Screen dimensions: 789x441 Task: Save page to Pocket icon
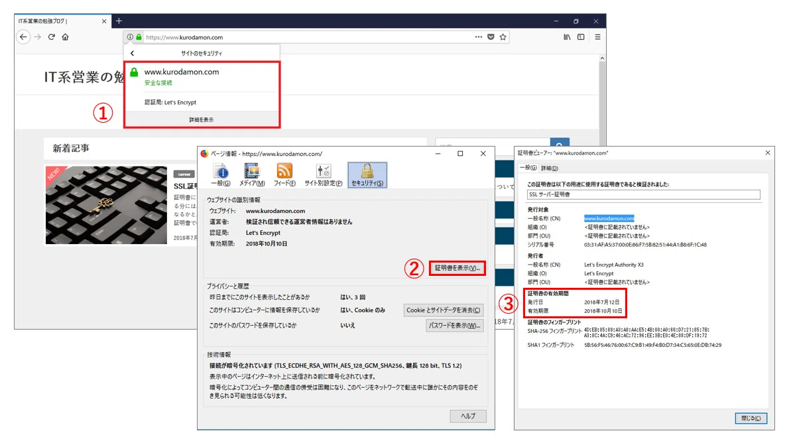click(x=491, y=36)
